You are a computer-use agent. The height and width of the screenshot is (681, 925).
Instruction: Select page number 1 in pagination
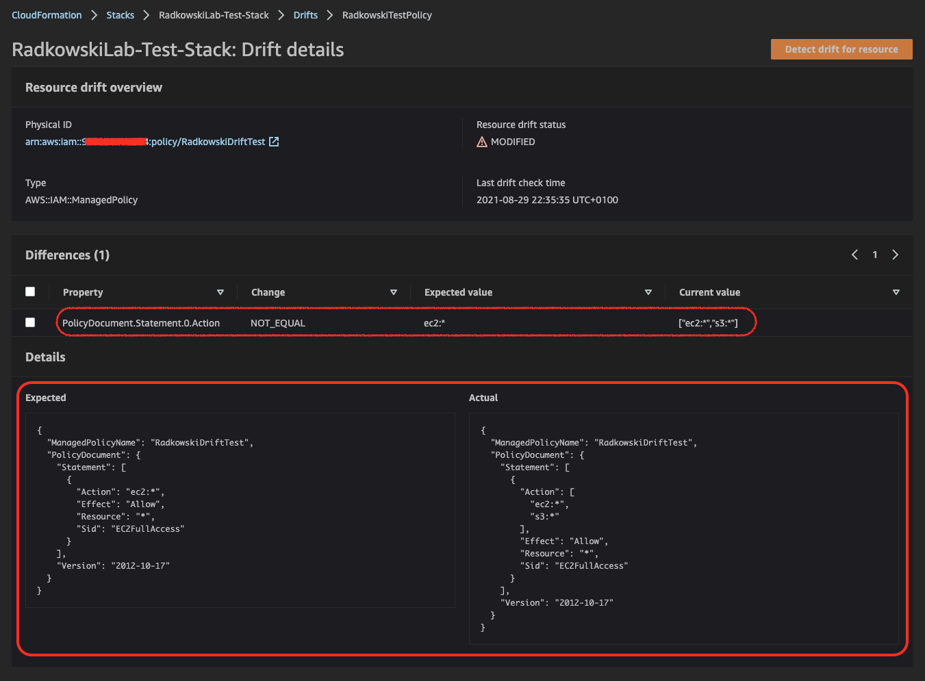click(875, 255)
